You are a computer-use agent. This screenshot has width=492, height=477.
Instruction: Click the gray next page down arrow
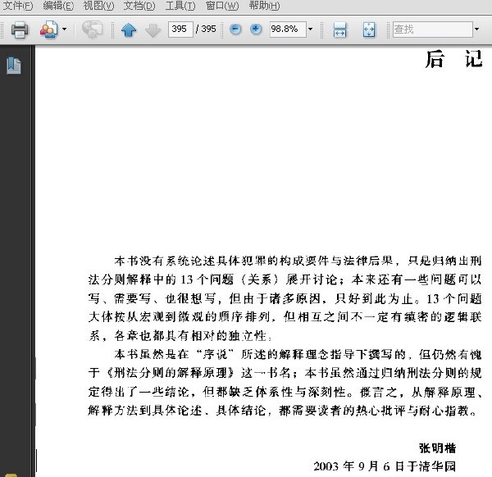point(153,30)
